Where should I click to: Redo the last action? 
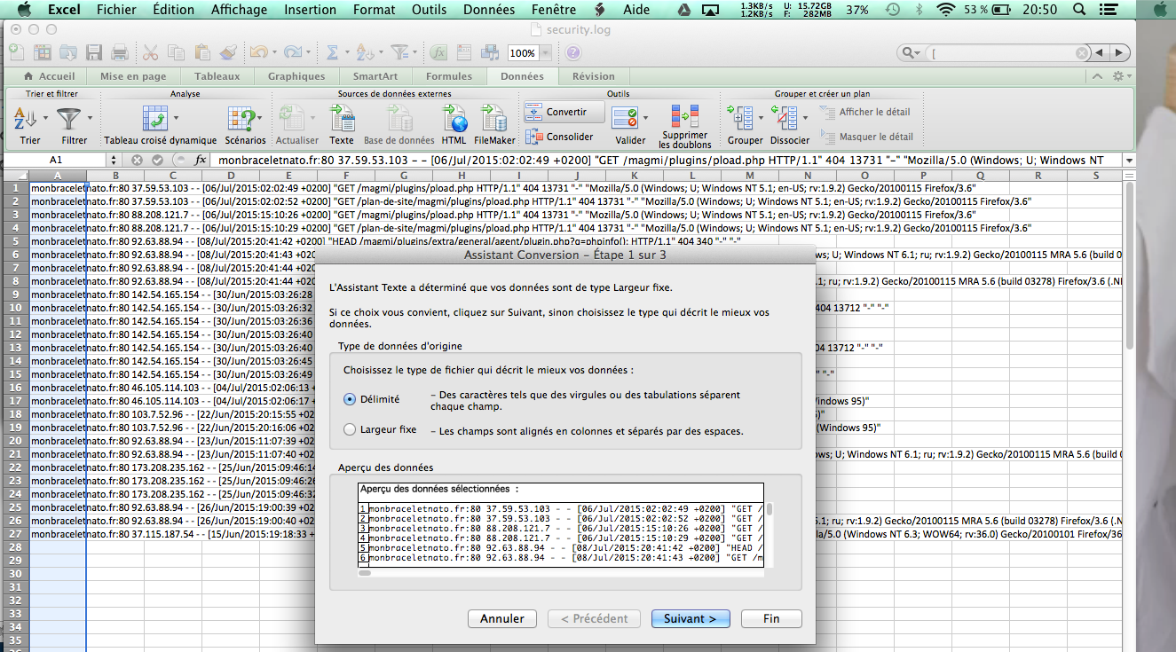(x=293, y=52)
